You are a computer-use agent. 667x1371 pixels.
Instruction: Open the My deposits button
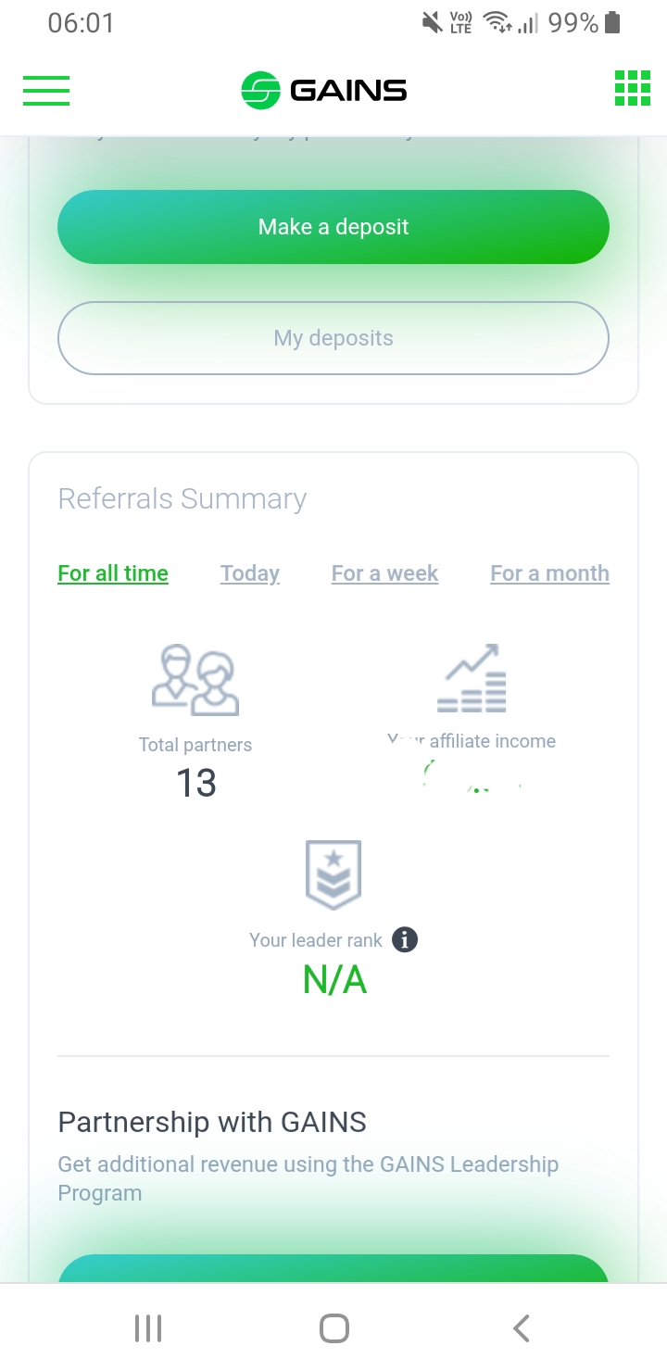(333, 338)
